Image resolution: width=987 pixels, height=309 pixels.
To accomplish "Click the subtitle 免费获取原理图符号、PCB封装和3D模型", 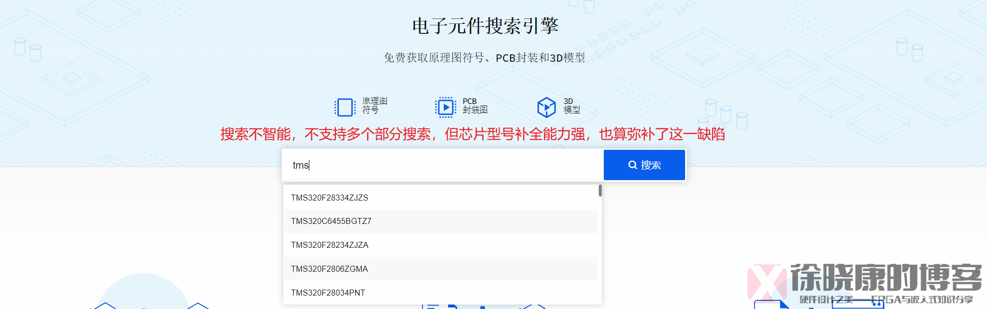I will (x=485, y=58).
